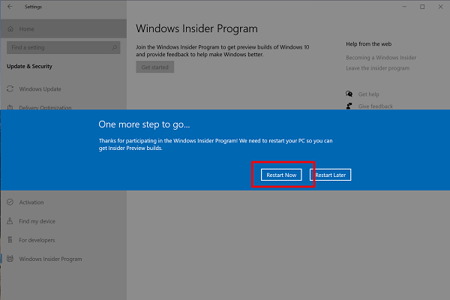Viewport: 450px width, 300px height.
Task: Click the Windows Update refresh icon
Action: [x=10, y=89]
